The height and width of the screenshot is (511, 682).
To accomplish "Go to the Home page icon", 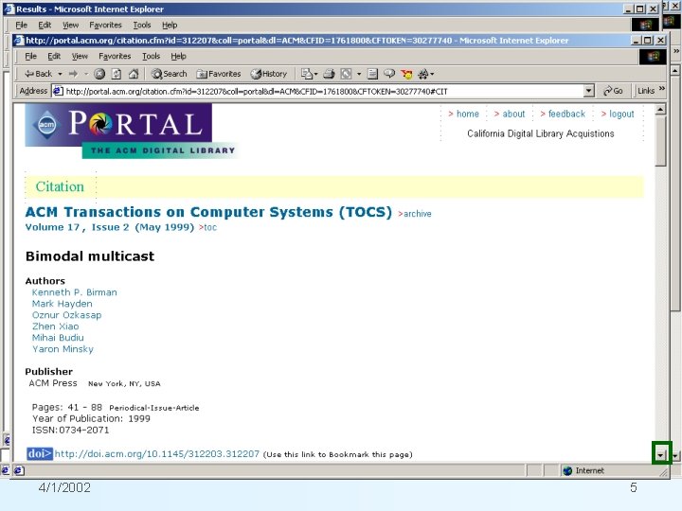I will click(134, 74).
